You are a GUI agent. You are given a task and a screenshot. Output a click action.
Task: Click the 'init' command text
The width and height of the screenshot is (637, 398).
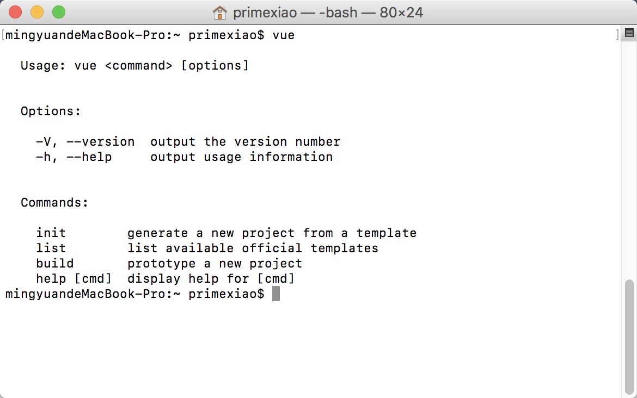click(x=51, y=233)
